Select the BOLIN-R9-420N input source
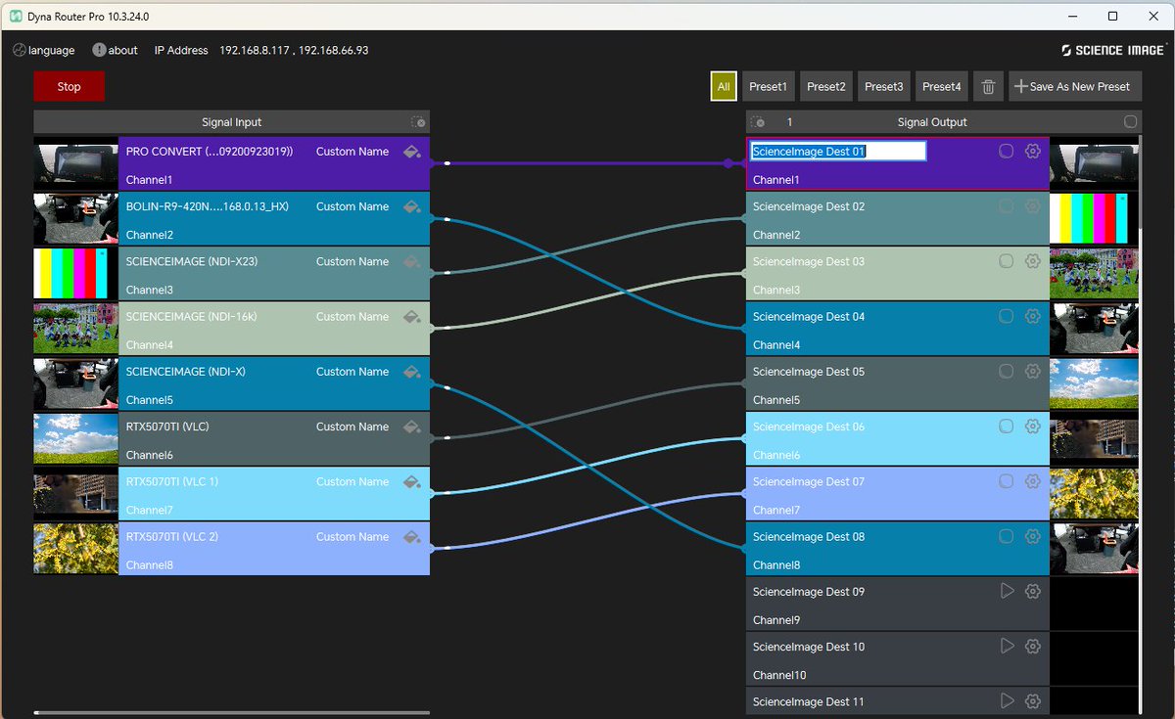Screen dimensions: 1175x719 pyautogui.click(x=274, y=218)
